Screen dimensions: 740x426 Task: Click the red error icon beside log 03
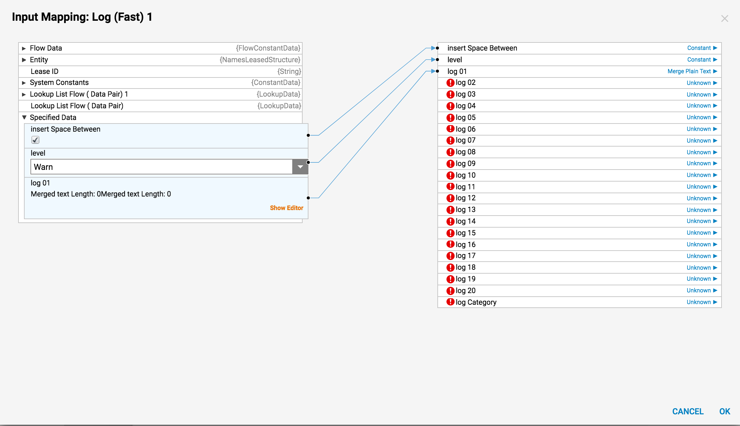[450, 94]
